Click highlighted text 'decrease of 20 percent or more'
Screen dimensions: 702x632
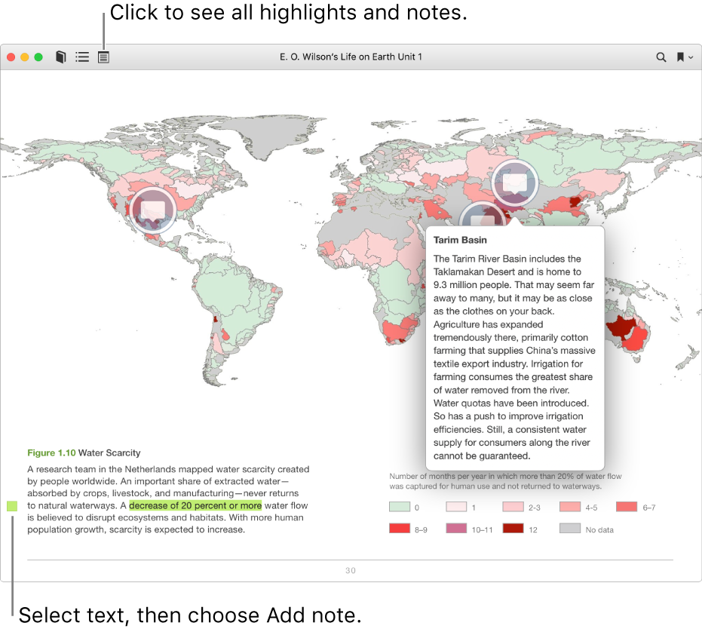pos(195,506)
